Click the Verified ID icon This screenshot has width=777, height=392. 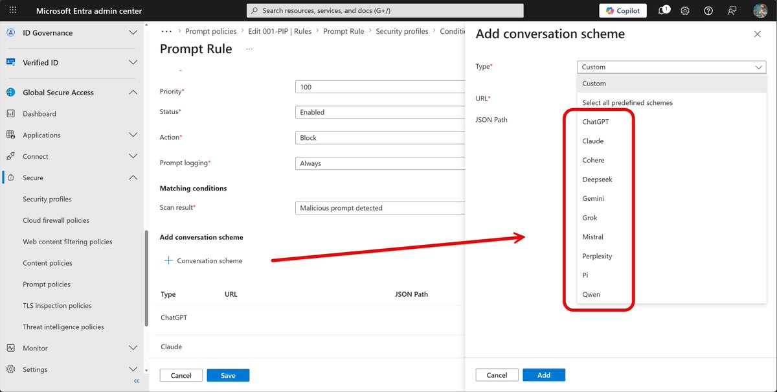[10, 62]
